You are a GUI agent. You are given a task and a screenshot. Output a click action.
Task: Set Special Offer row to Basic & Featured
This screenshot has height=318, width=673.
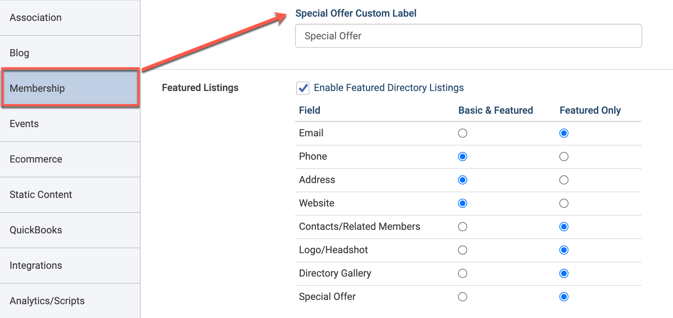[463, 297]
